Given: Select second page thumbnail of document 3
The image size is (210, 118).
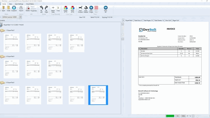Looking at the screenshot, I should point(33,95).
